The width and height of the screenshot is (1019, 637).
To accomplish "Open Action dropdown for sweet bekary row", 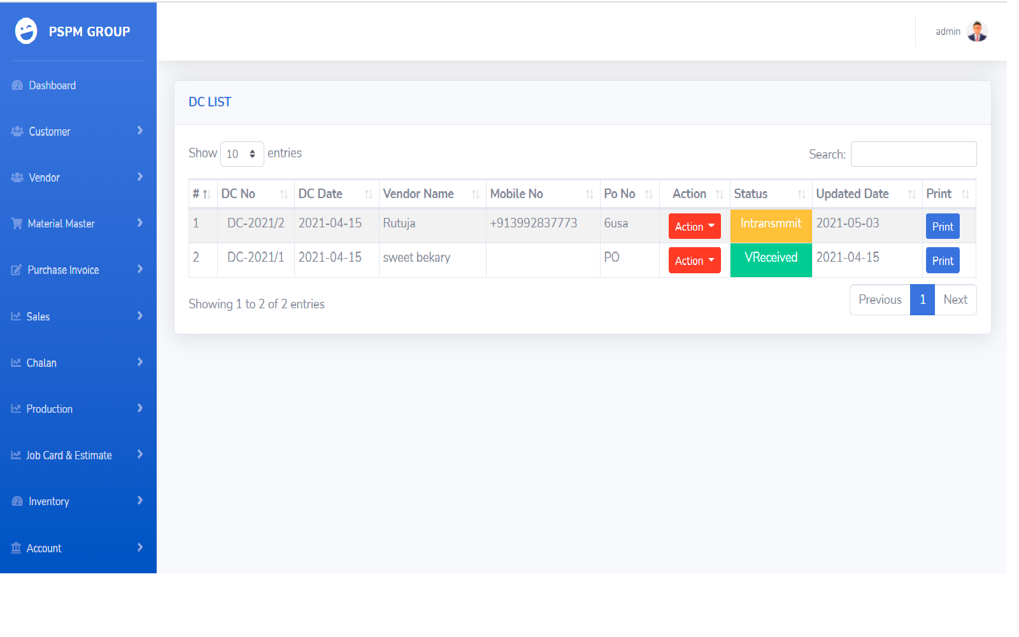I will (694, 261).
